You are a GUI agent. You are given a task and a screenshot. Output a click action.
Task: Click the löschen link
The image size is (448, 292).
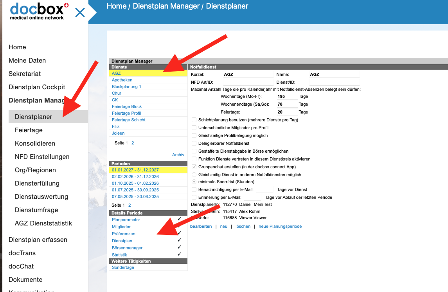click(243, 226)
